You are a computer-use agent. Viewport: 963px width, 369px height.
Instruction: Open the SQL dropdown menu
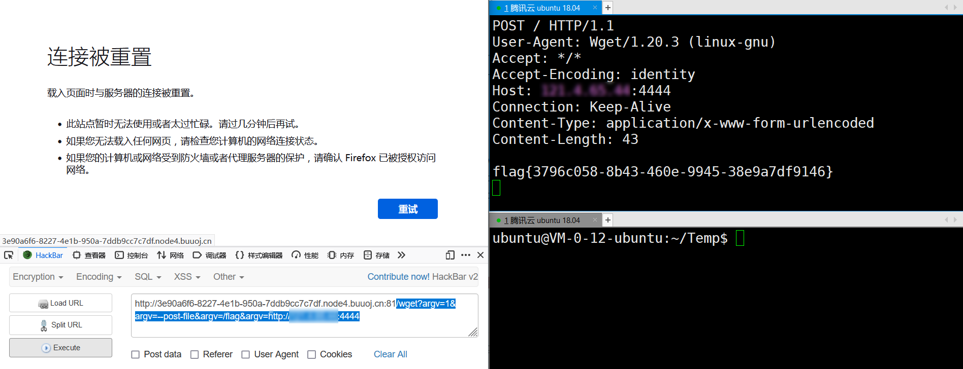pos(147,277)
